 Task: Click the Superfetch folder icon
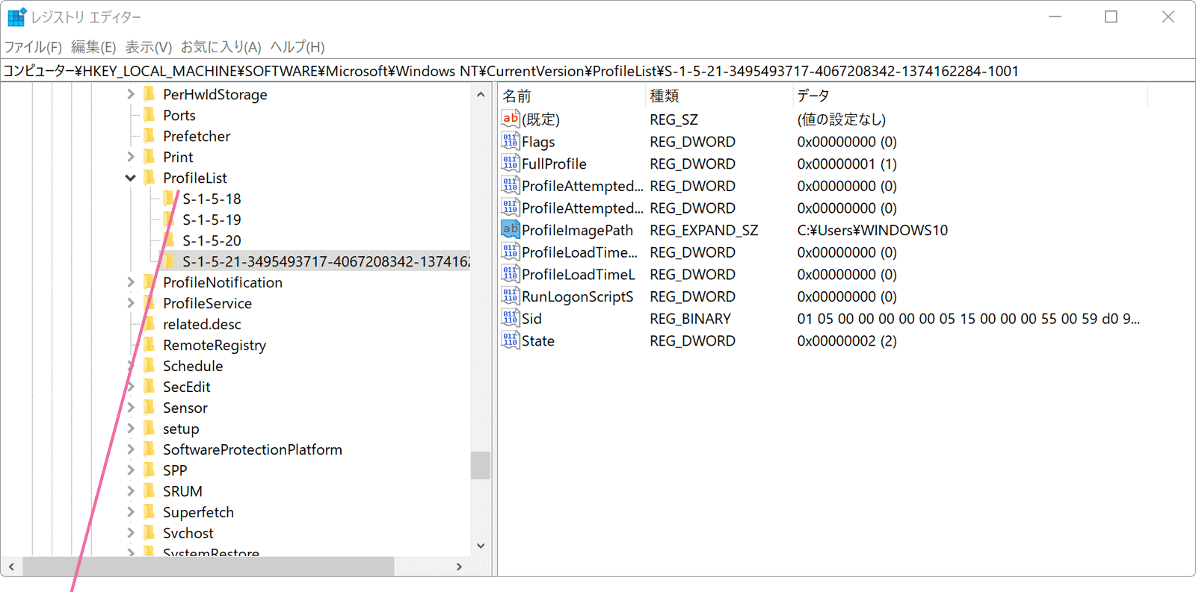point(149,512)
